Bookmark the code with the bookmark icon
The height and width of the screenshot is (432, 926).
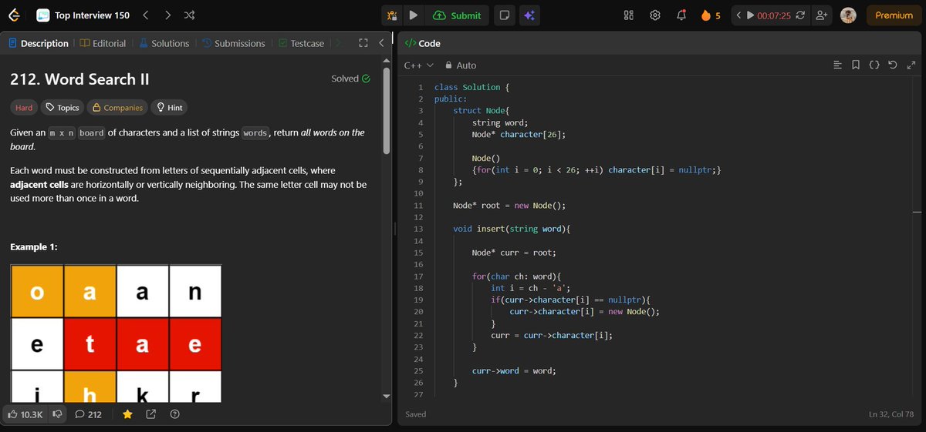856,65
